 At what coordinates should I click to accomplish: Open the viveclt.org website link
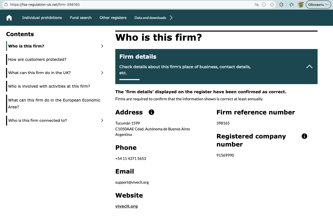point(126,206)
